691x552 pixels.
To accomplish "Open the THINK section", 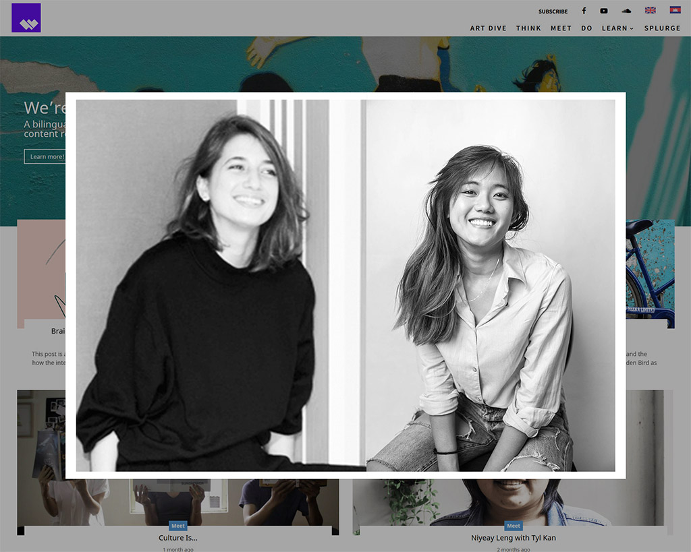I will click(x=528, y=28).
